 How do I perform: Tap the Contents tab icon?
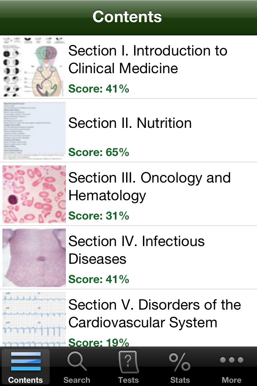[26, 361]
